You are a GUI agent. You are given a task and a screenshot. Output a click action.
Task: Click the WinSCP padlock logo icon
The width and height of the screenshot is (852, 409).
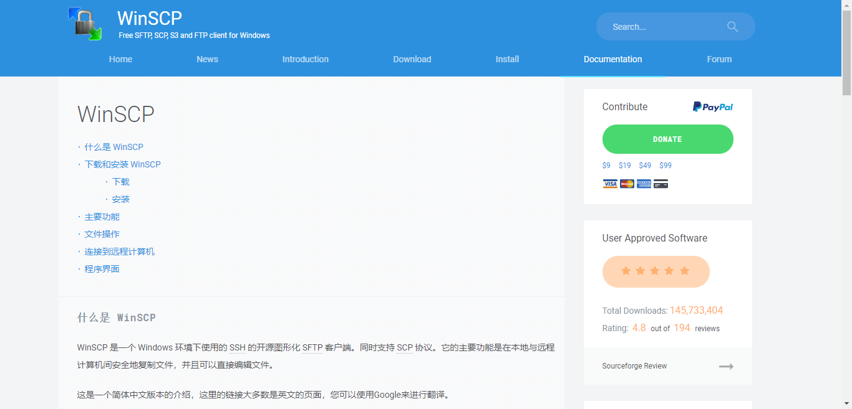85,25
